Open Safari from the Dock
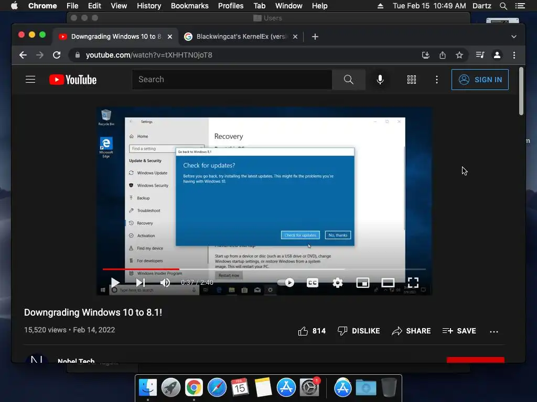 217,388
